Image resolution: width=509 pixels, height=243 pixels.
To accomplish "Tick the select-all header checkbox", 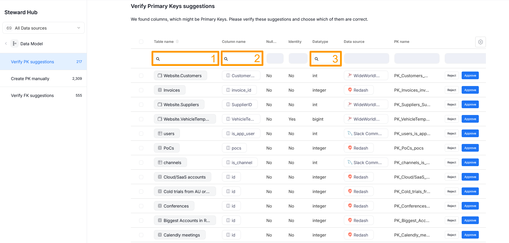I will coord(141,42).
